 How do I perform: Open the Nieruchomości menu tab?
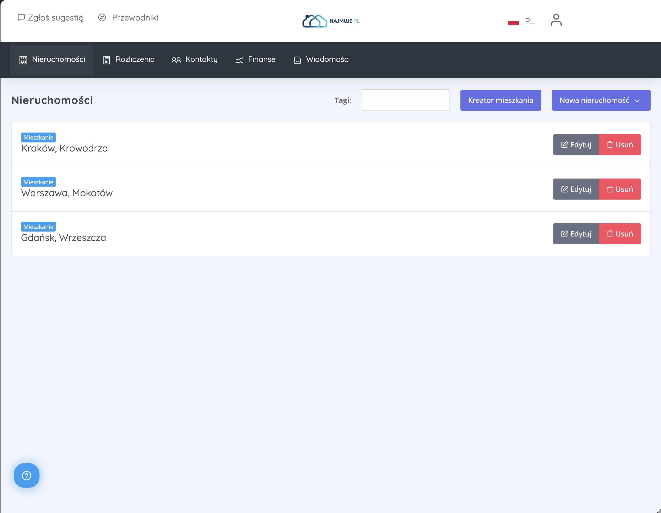[x=52, y=60]
